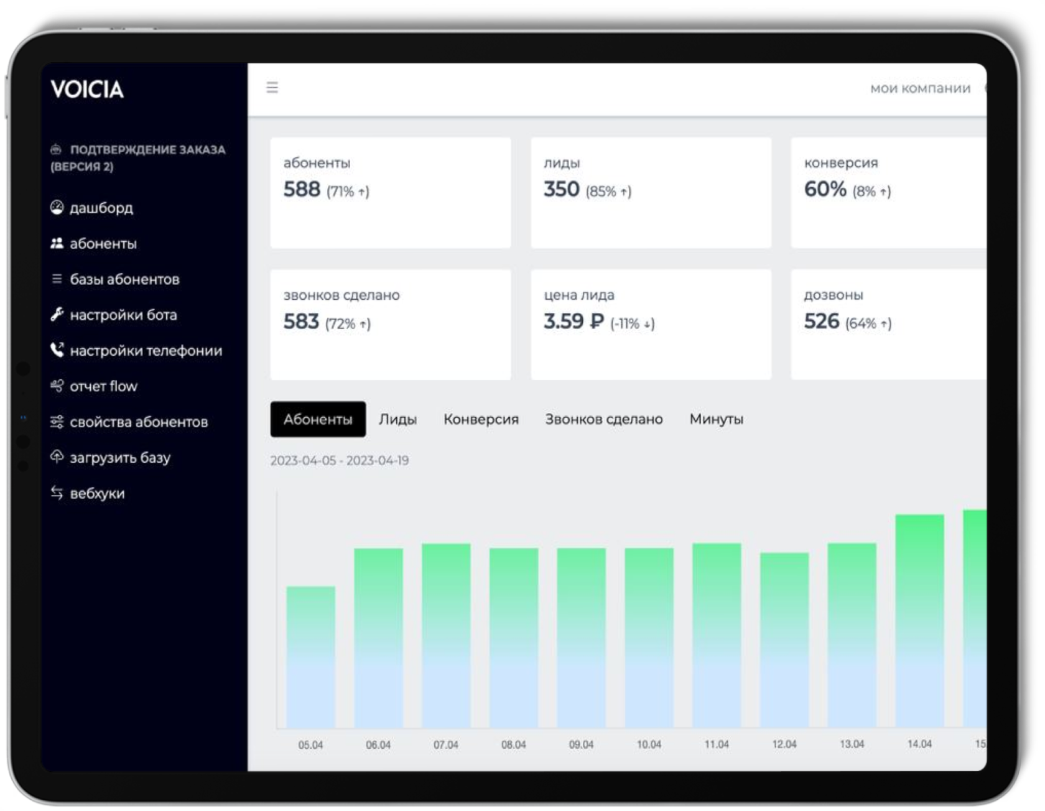Click the wrench icon for настройки бота

coord(57,315)
